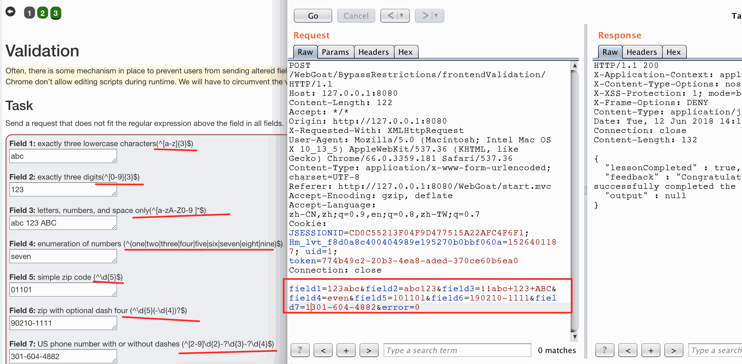Click the 0 matches label

(557, 350)
